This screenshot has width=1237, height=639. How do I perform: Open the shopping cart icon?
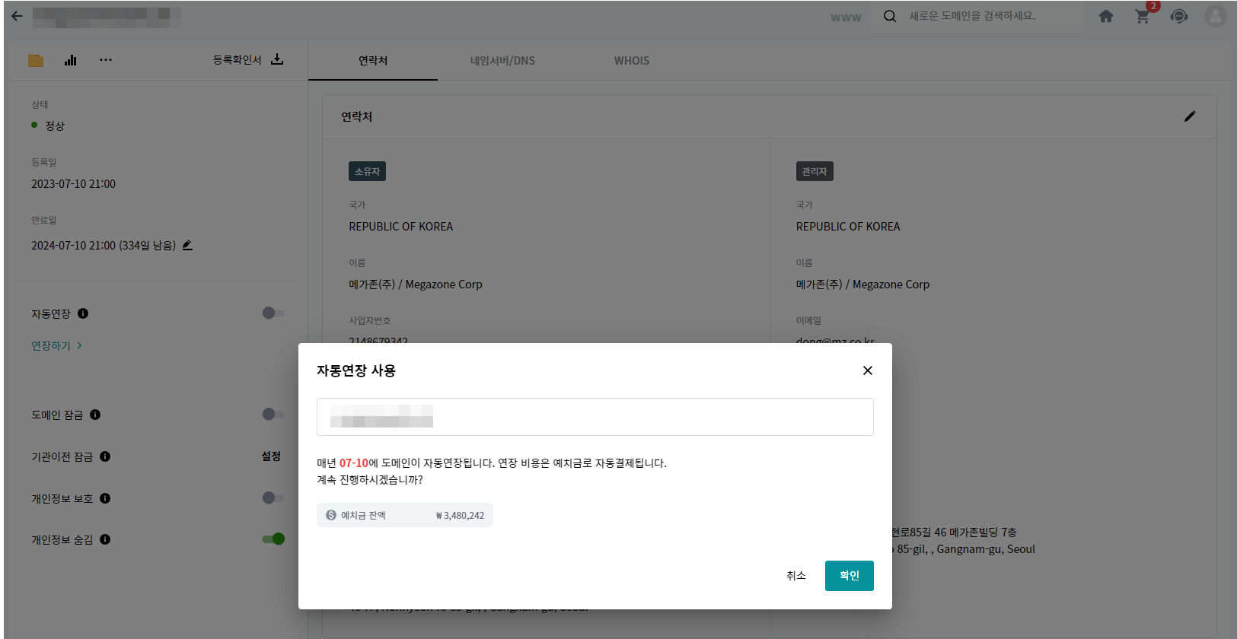point(1143,16)
